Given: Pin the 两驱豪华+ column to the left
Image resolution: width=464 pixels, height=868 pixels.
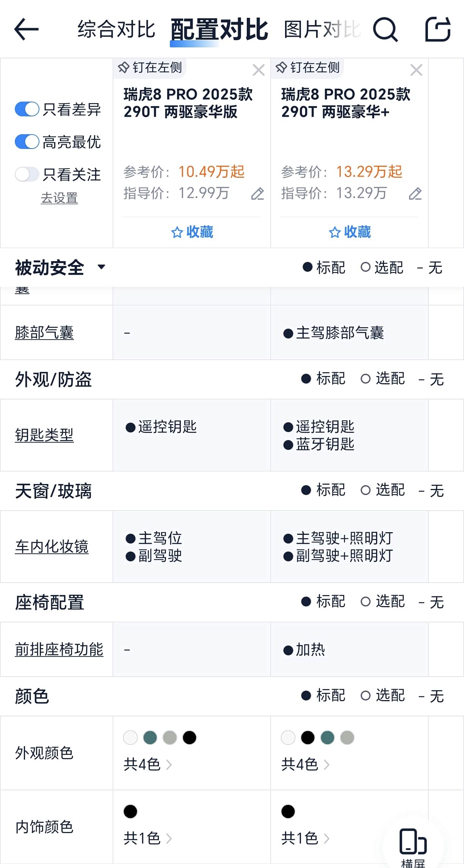Looking at the screenshot, I should coord(307,68).
